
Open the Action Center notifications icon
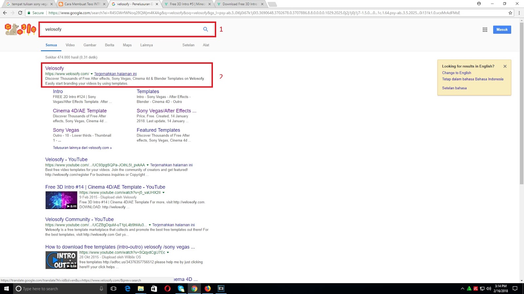515,289
